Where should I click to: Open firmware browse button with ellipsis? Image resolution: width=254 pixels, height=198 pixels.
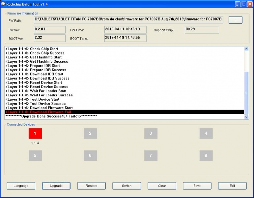pyautogui.click(x=235, y=20)
